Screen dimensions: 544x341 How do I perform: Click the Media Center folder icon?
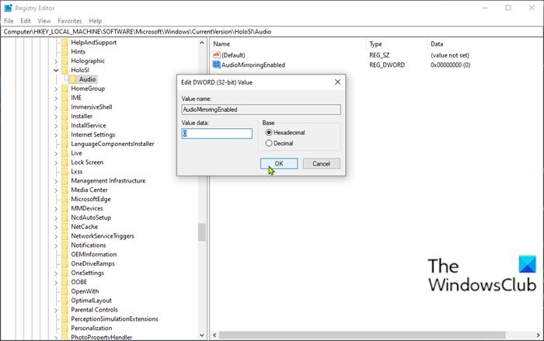pos(65,190)
